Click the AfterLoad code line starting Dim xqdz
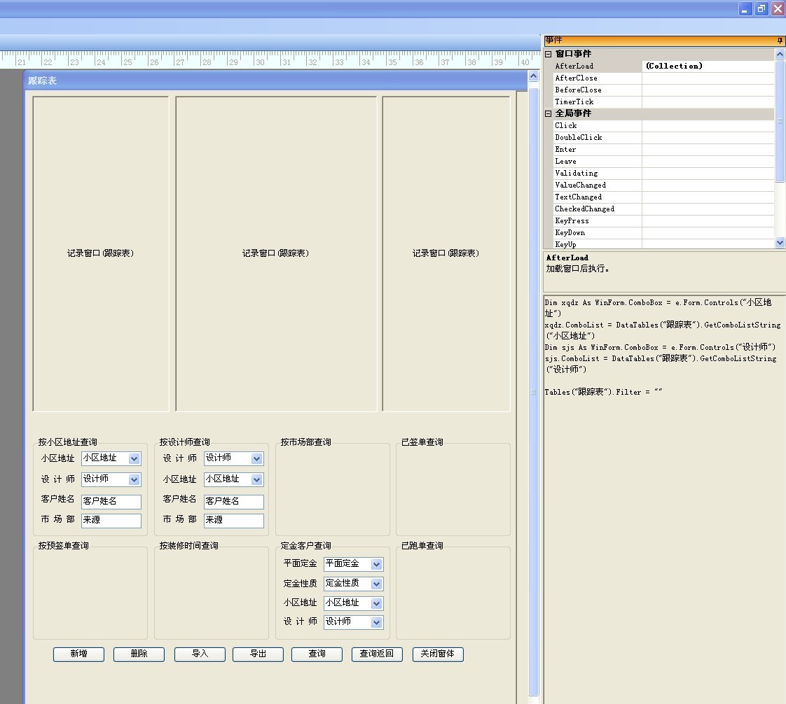786x704 pixels. pos(659,308)
